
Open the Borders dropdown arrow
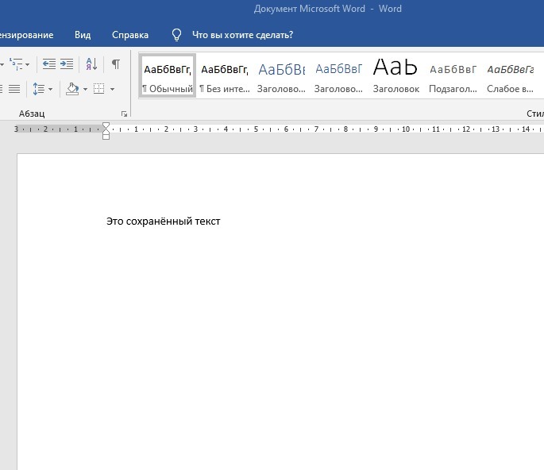(x=112, y=90)
